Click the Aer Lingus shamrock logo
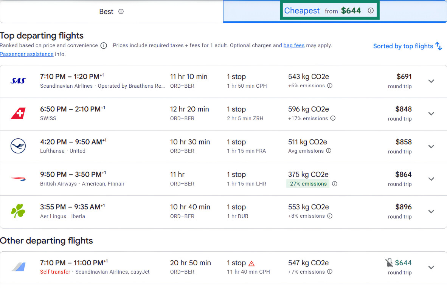This screenshot has width=447, height=288. click(x=18, y=211)
